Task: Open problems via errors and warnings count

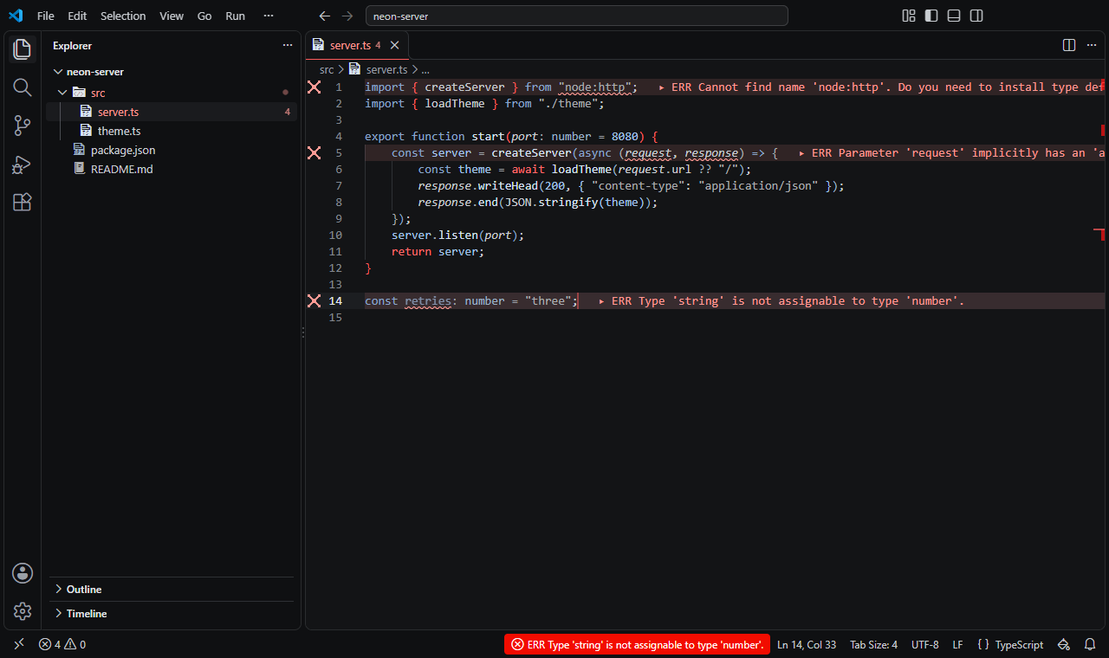Action: point(62,644)
